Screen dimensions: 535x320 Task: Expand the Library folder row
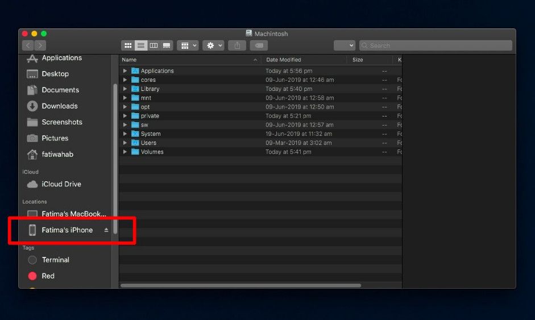click(125, 89)
